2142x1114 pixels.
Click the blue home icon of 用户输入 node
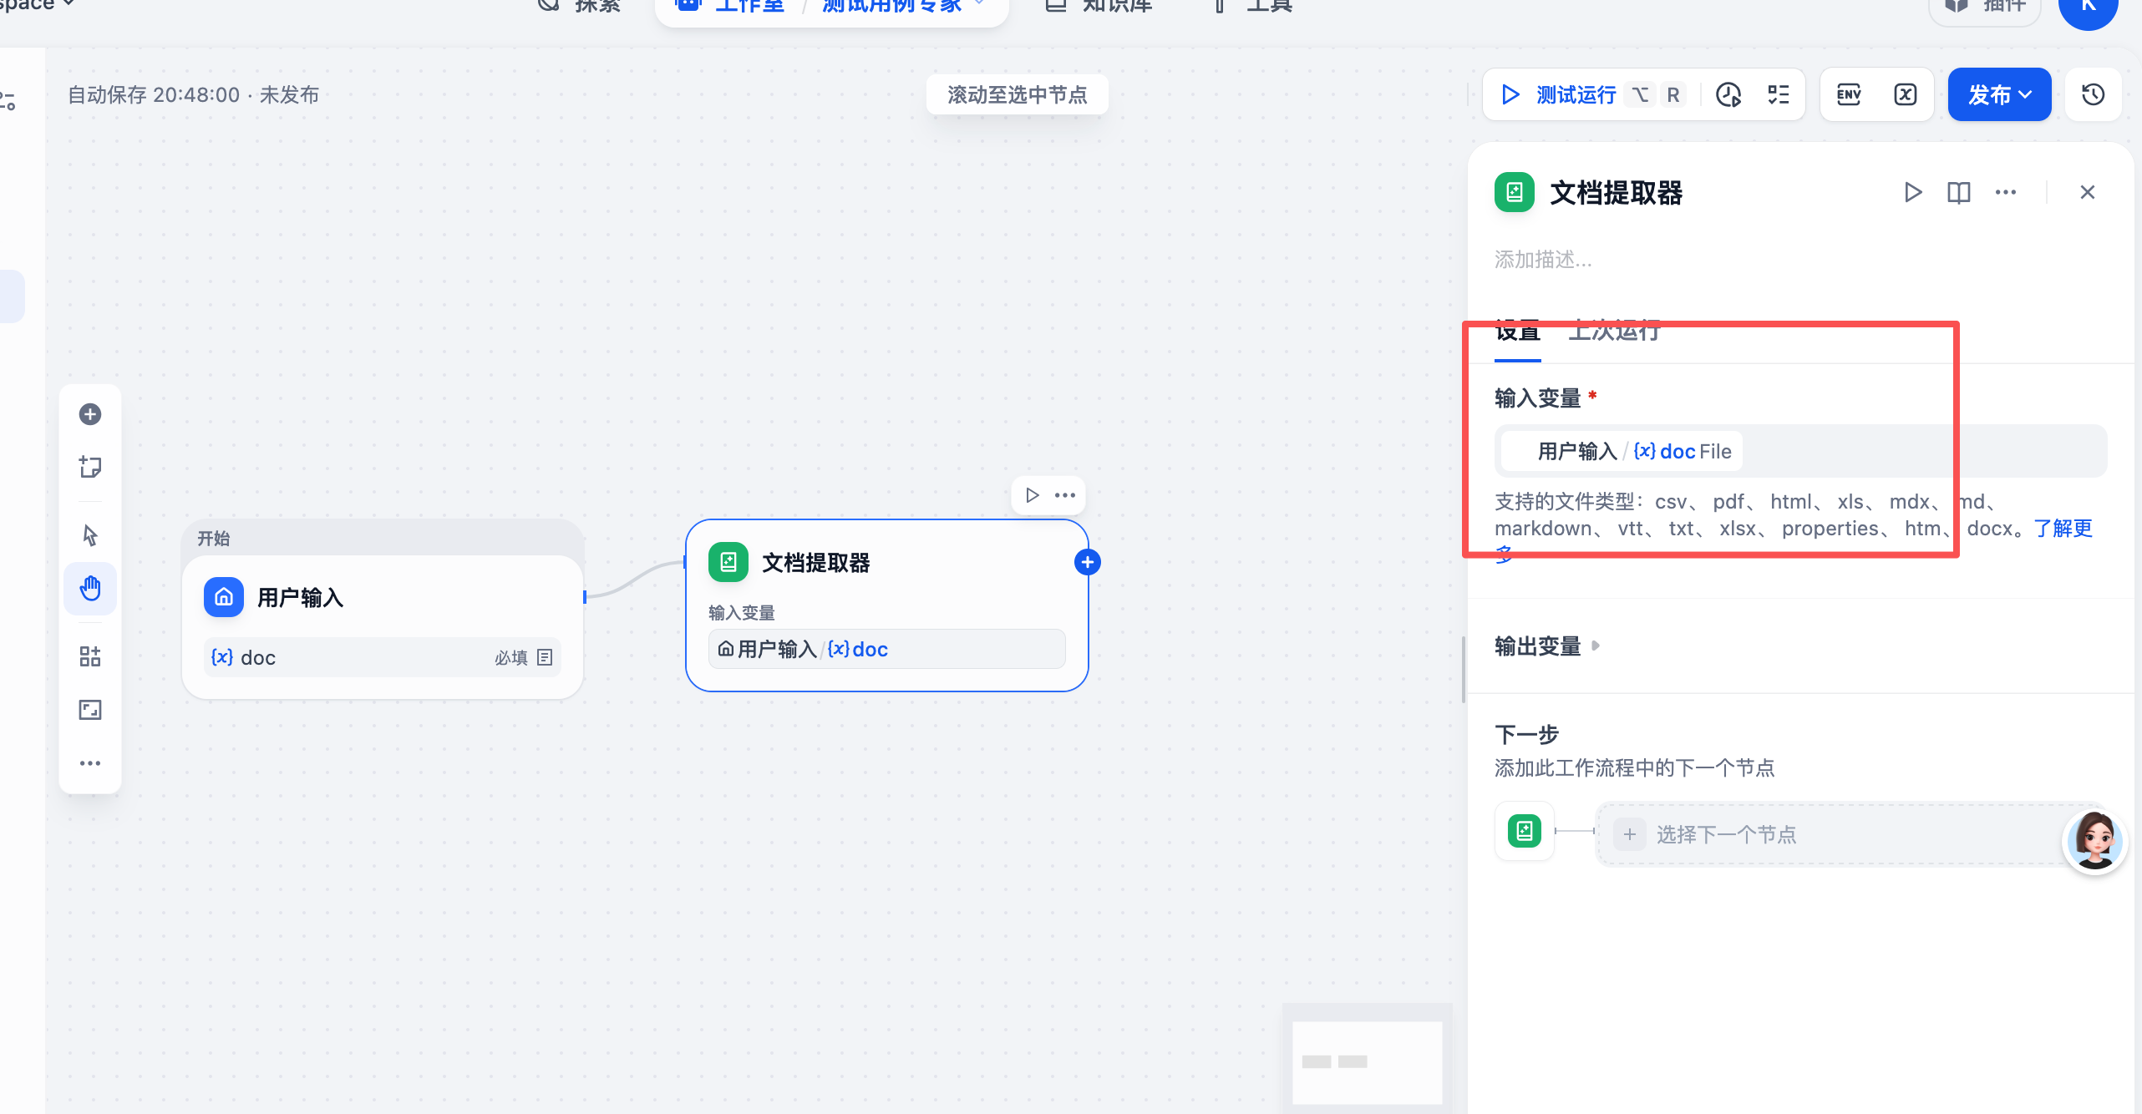point(224,597)
